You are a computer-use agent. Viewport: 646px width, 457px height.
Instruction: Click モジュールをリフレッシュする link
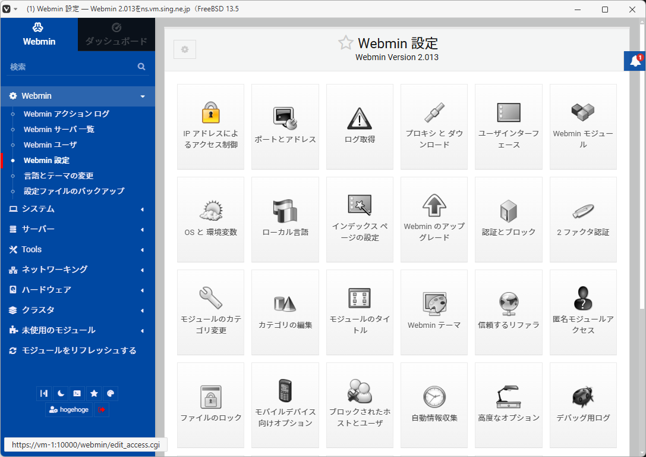(78, 350)
